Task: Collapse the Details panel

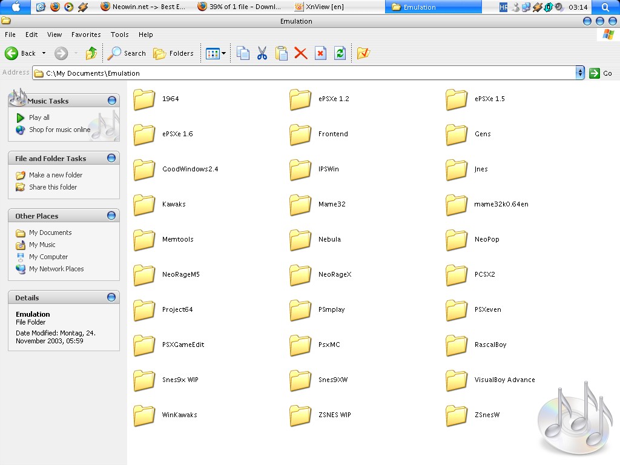Action: tap(111, 297)
